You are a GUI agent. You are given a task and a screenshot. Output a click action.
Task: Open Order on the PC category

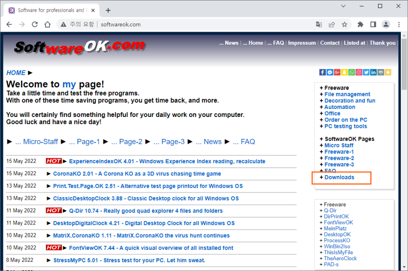pyautogui.click(x=345, y=120)
